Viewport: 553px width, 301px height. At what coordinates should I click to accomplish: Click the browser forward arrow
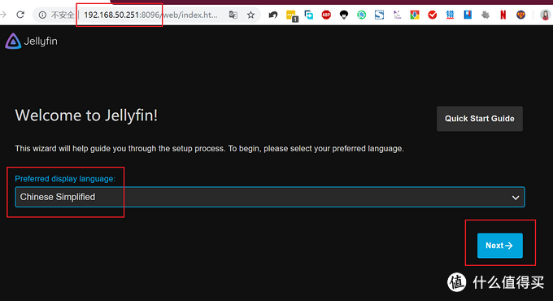[3, 15]
